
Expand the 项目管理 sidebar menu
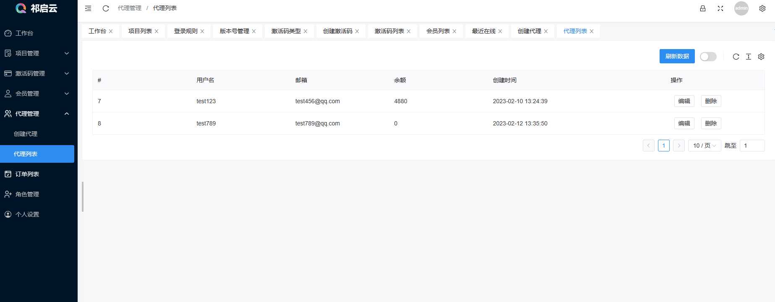39,53
